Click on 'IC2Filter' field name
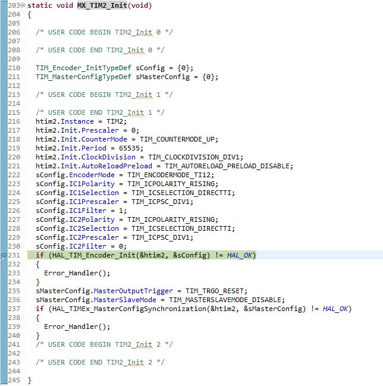 87,246
